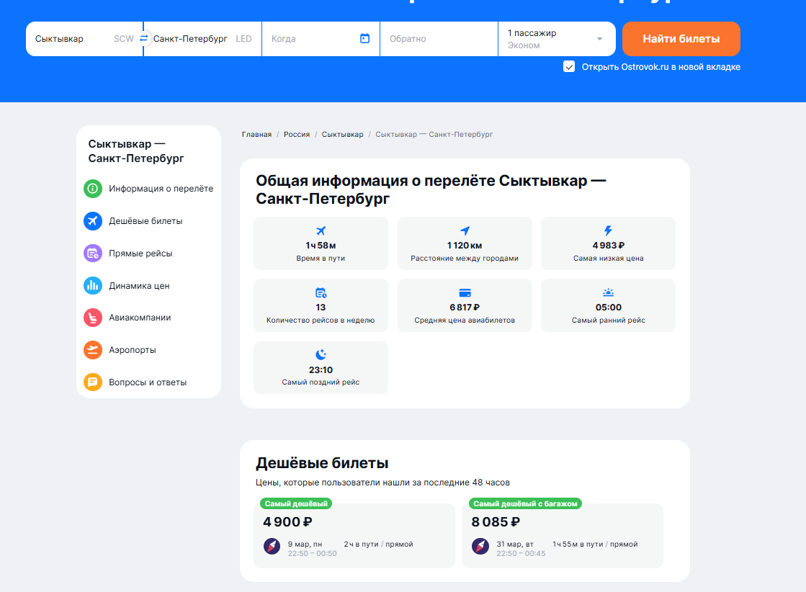Click the red Авиакомпании seat icon
Screen dimensions: 806x592
pos(92,317)
